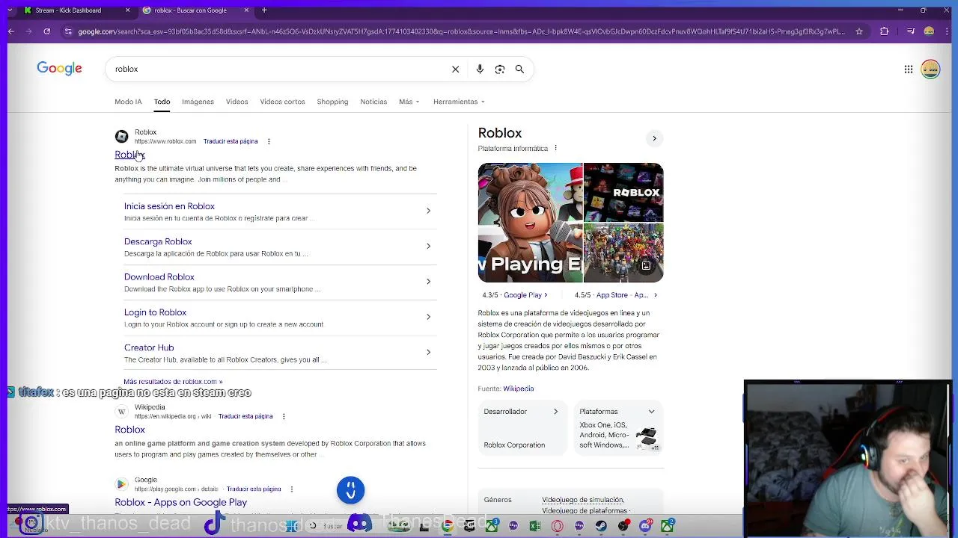Open the Wikipedia Roblox result
958x538 pixels.
(129, 430)
